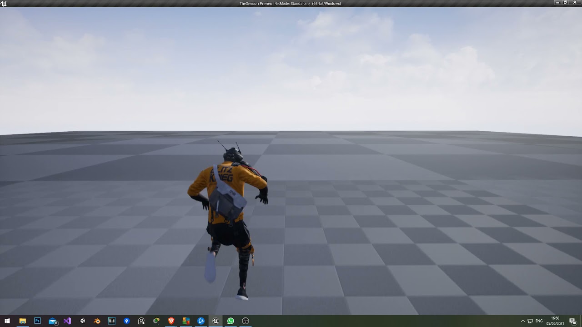Image resolution: width=582 pixels, height=327 pixels.
Task: Open OBS Studio from the taskbar
Action: [x=246, y=321]
